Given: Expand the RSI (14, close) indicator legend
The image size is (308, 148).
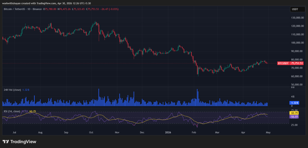Looking at the screenshot, I should pos(12,111).
